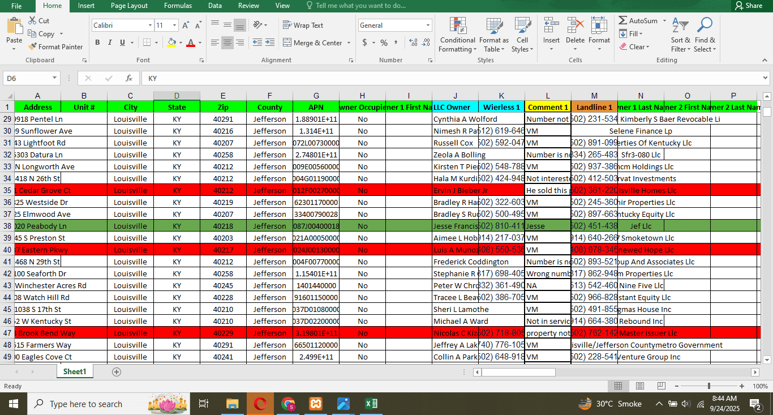
Task: Open the Conditional Formatting menu
Action: click(x=457, y=35)
